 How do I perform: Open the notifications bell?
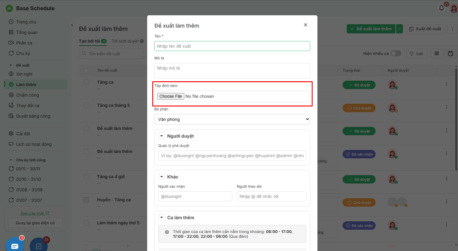click(x=442, y=8)
